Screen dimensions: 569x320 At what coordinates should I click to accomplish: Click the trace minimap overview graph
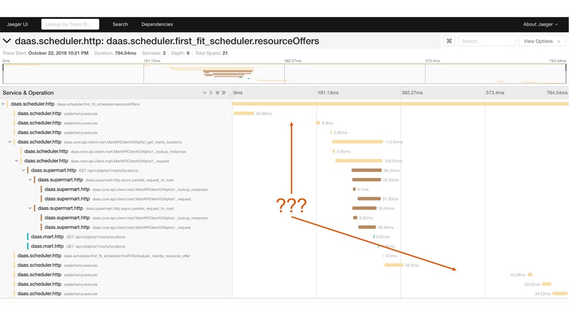tap(284, 74)
